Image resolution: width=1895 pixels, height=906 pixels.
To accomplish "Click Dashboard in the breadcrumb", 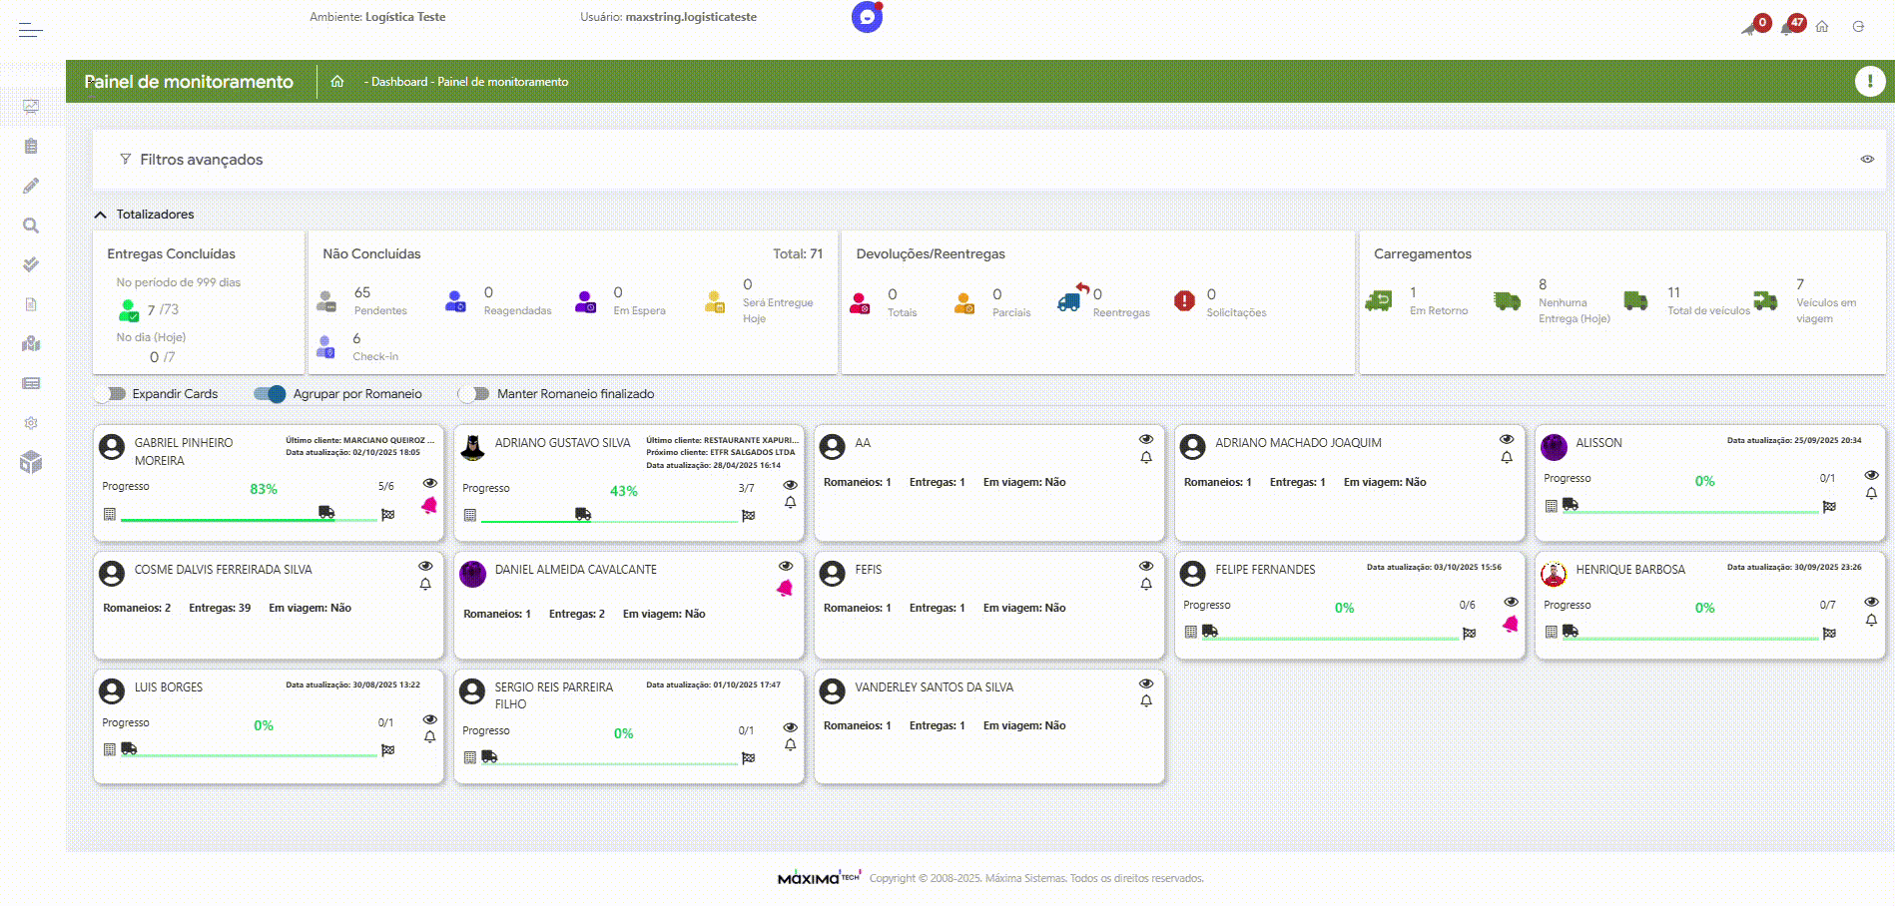I will [398, 82].
